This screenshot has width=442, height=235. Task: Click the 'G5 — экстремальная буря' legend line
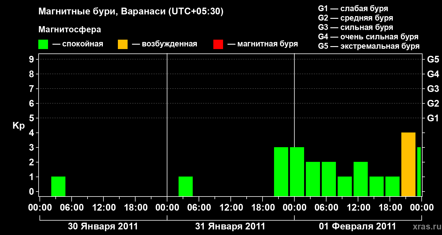[x=369, y=46]
